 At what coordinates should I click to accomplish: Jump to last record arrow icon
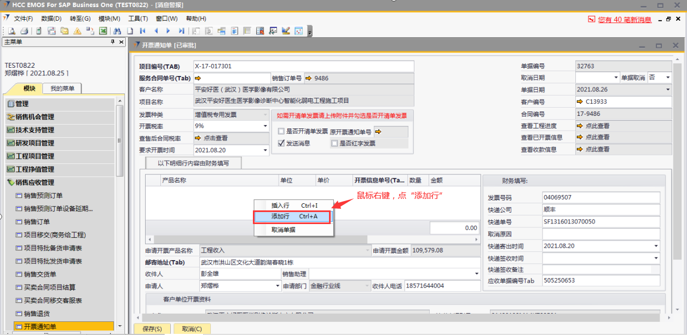coord(181,31)
